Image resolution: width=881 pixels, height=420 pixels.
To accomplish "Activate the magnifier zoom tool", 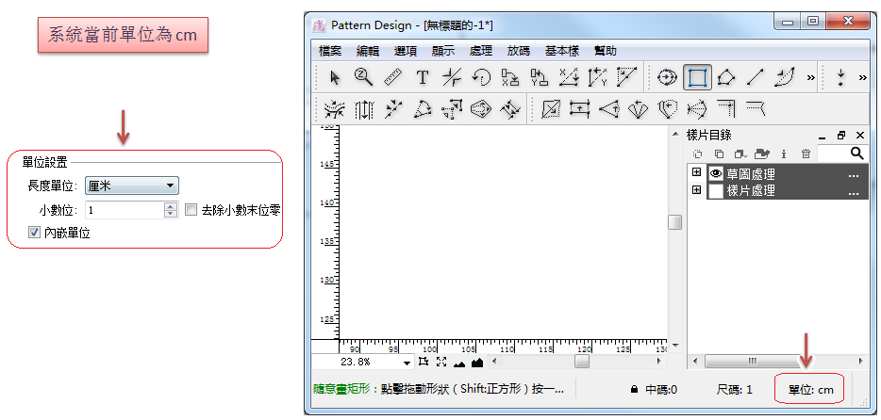I will click(x=363, y=77).
